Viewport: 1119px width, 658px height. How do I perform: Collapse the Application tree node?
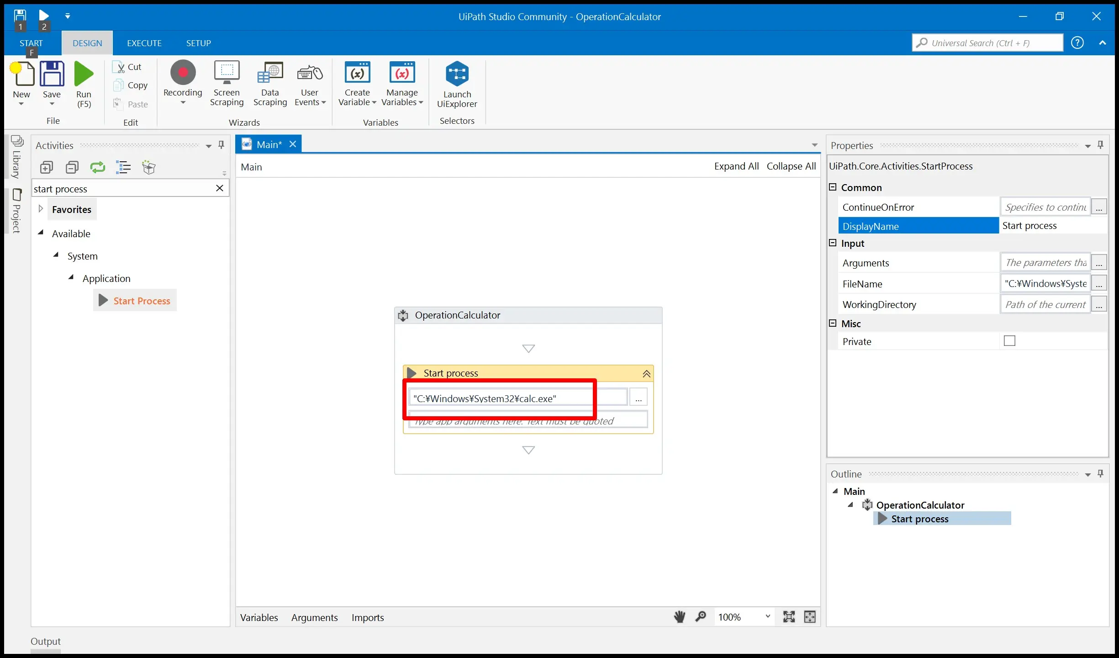(x=71, y=277)
